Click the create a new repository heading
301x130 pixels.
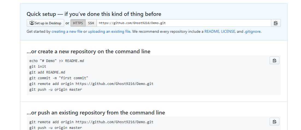[x=88, y=51]
